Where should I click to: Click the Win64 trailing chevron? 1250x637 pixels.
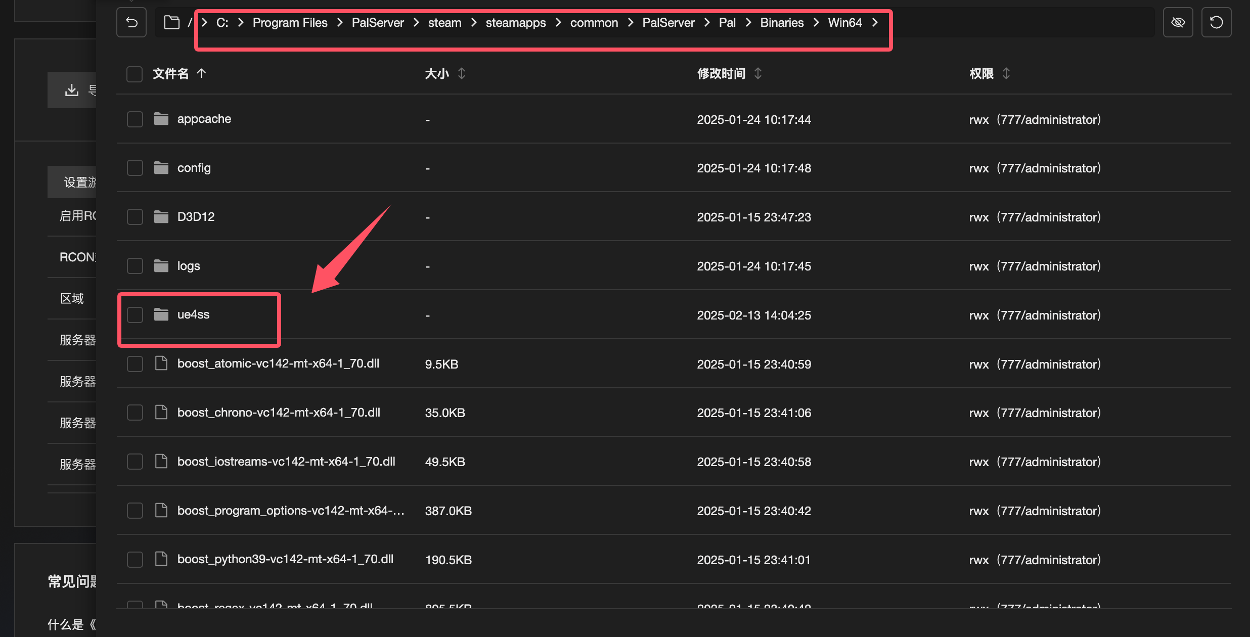[875, 23]
